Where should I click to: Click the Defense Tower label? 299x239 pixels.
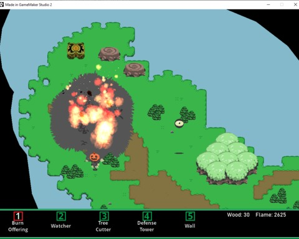[147, 227]
